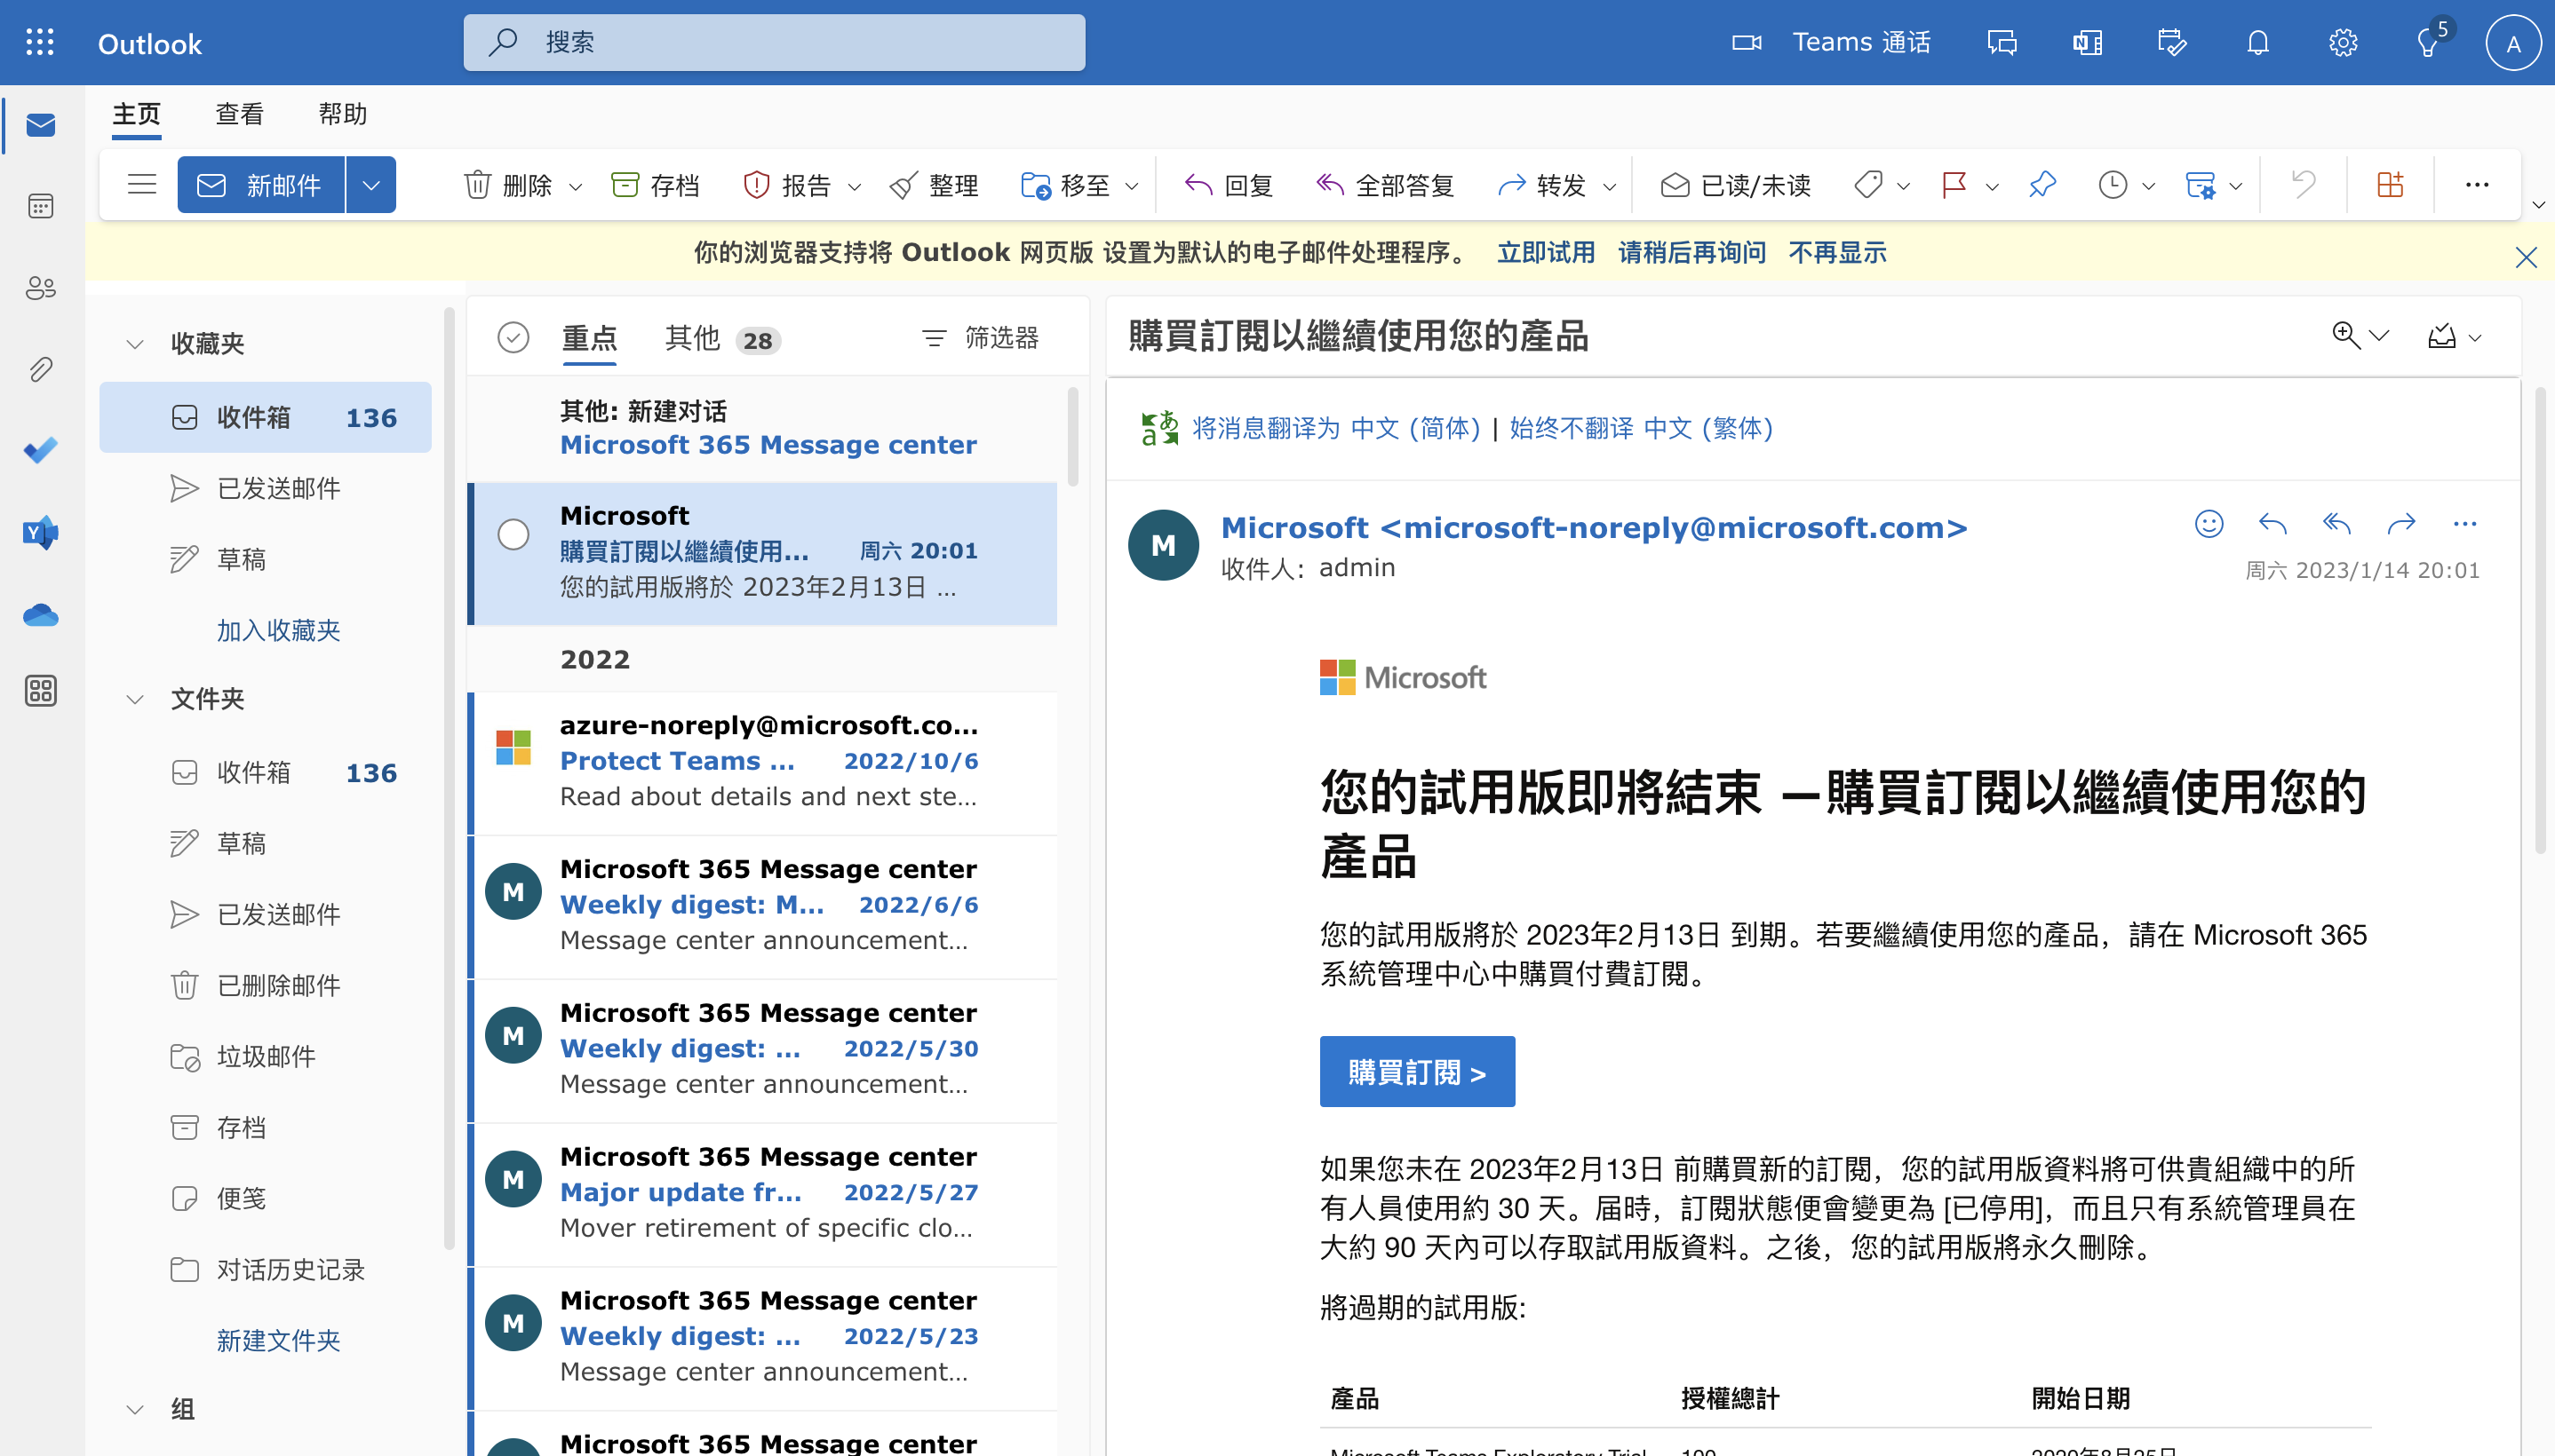The height and width of the screenshot is (1456, 2555).
Task: Open My Day calendar-check icon
Action: 2172,42
